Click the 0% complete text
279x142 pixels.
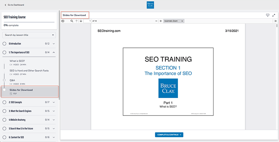(11, 25)
